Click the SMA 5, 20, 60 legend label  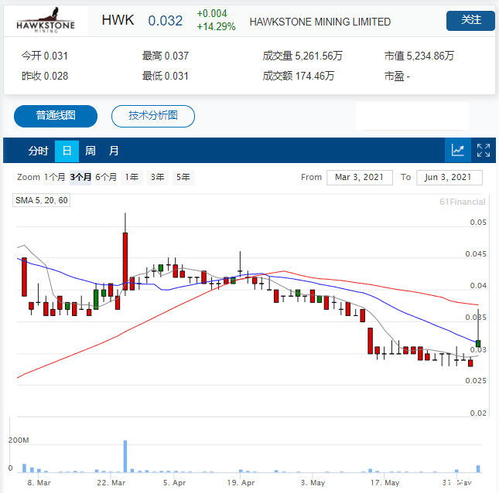[x=41, y=200]
